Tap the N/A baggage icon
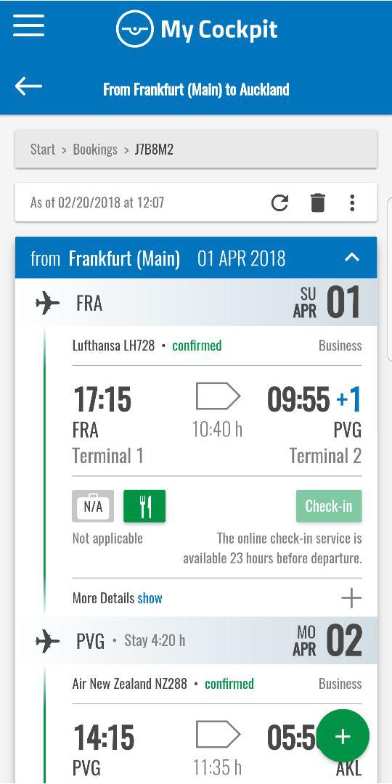Viewport: 392px width, 784px height. point(93,505)
